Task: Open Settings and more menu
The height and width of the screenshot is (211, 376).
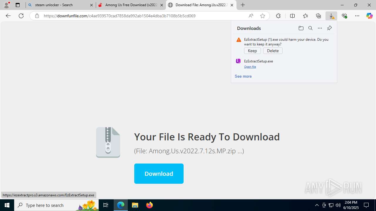Action: pos(357,16)
